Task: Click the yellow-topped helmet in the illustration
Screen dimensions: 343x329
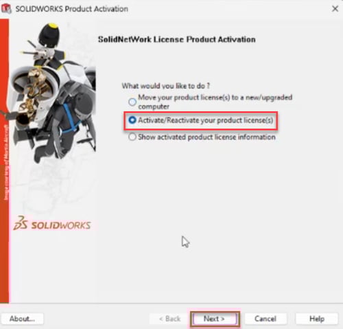Action: coord(49,32)
